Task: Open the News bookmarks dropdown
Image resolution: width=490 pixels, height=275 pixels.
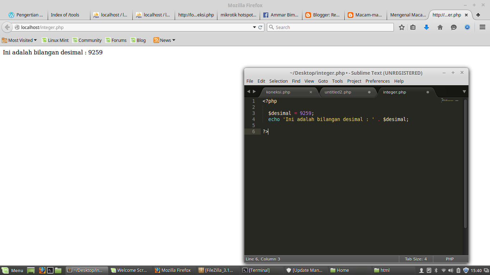Action: (164, 40)
